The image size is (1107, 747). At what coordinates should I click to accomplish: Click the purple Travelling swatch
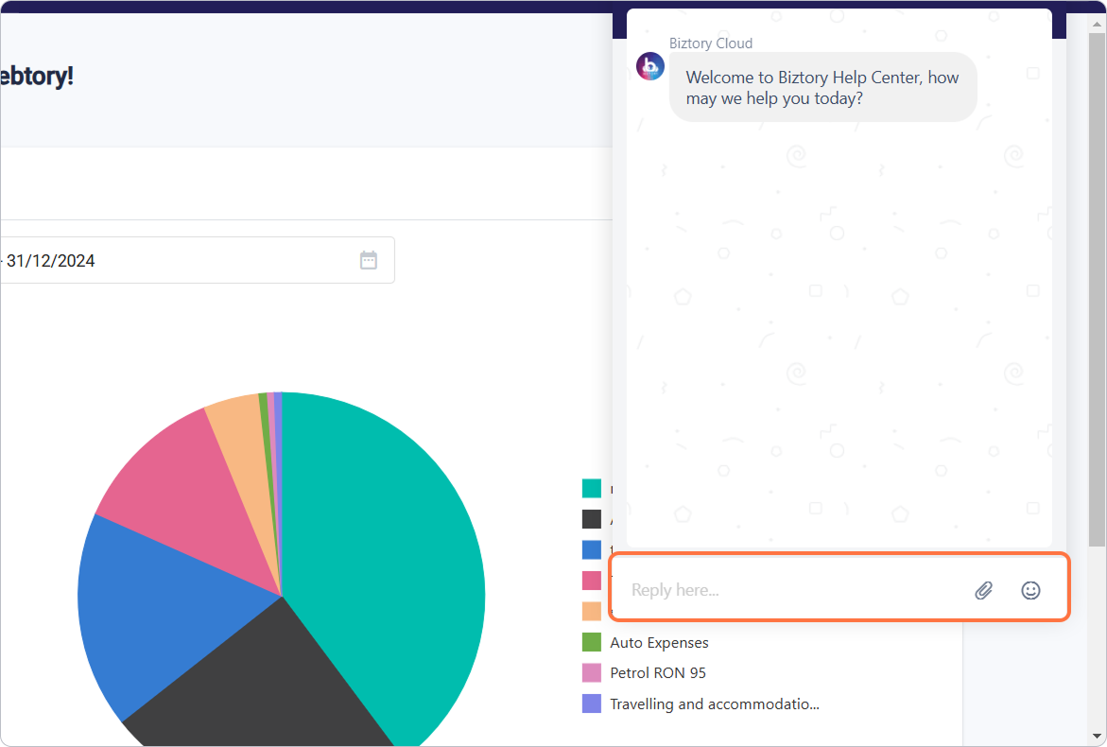[592, 704]
